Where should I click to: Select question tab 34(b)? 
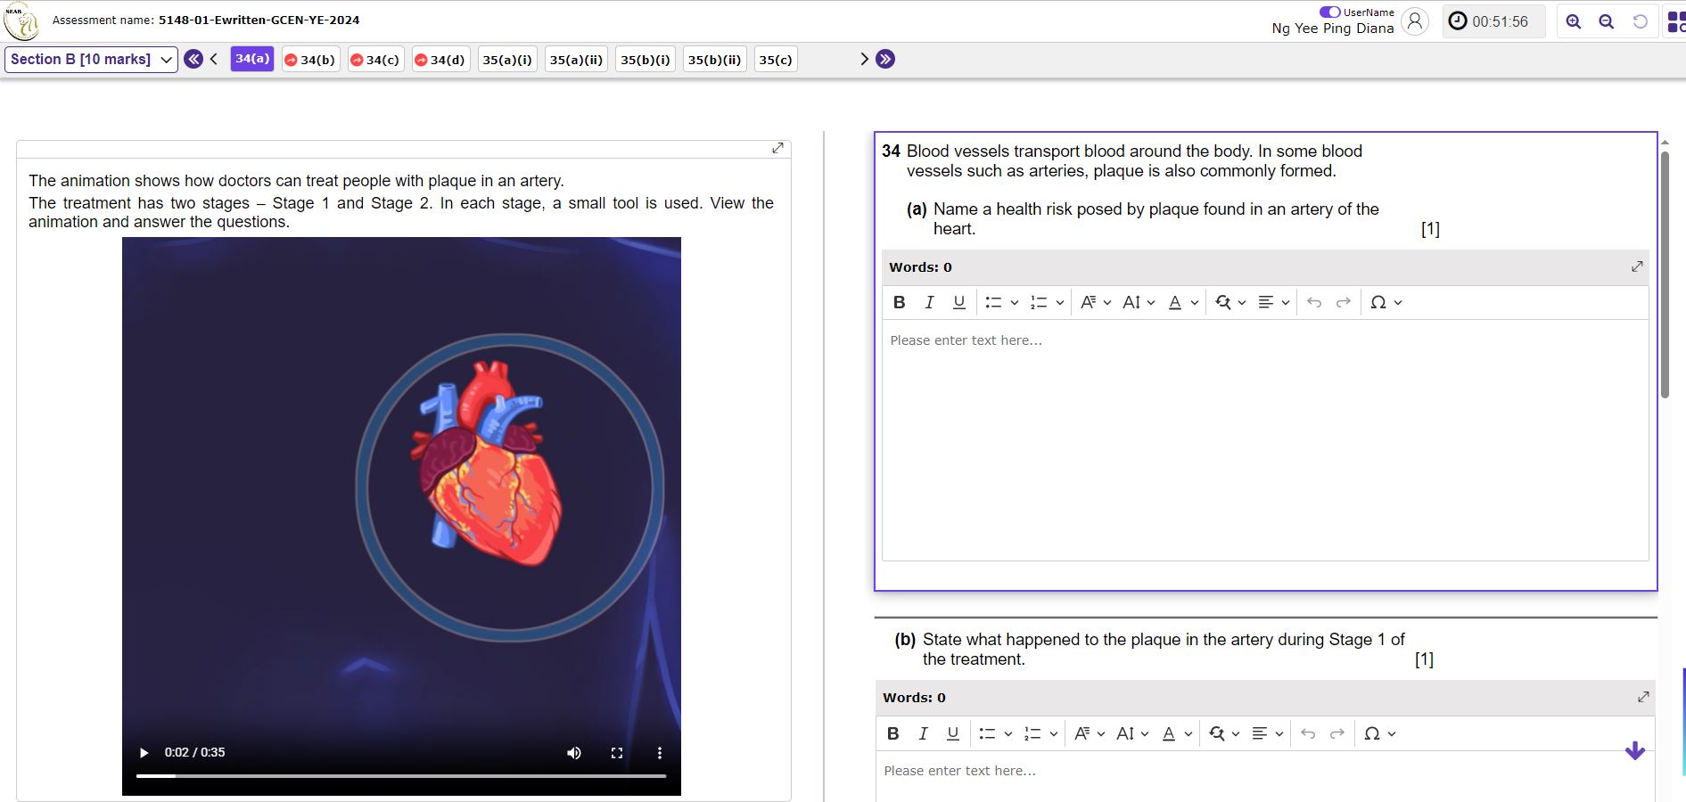pyautogui.click(x=310, y=60)
